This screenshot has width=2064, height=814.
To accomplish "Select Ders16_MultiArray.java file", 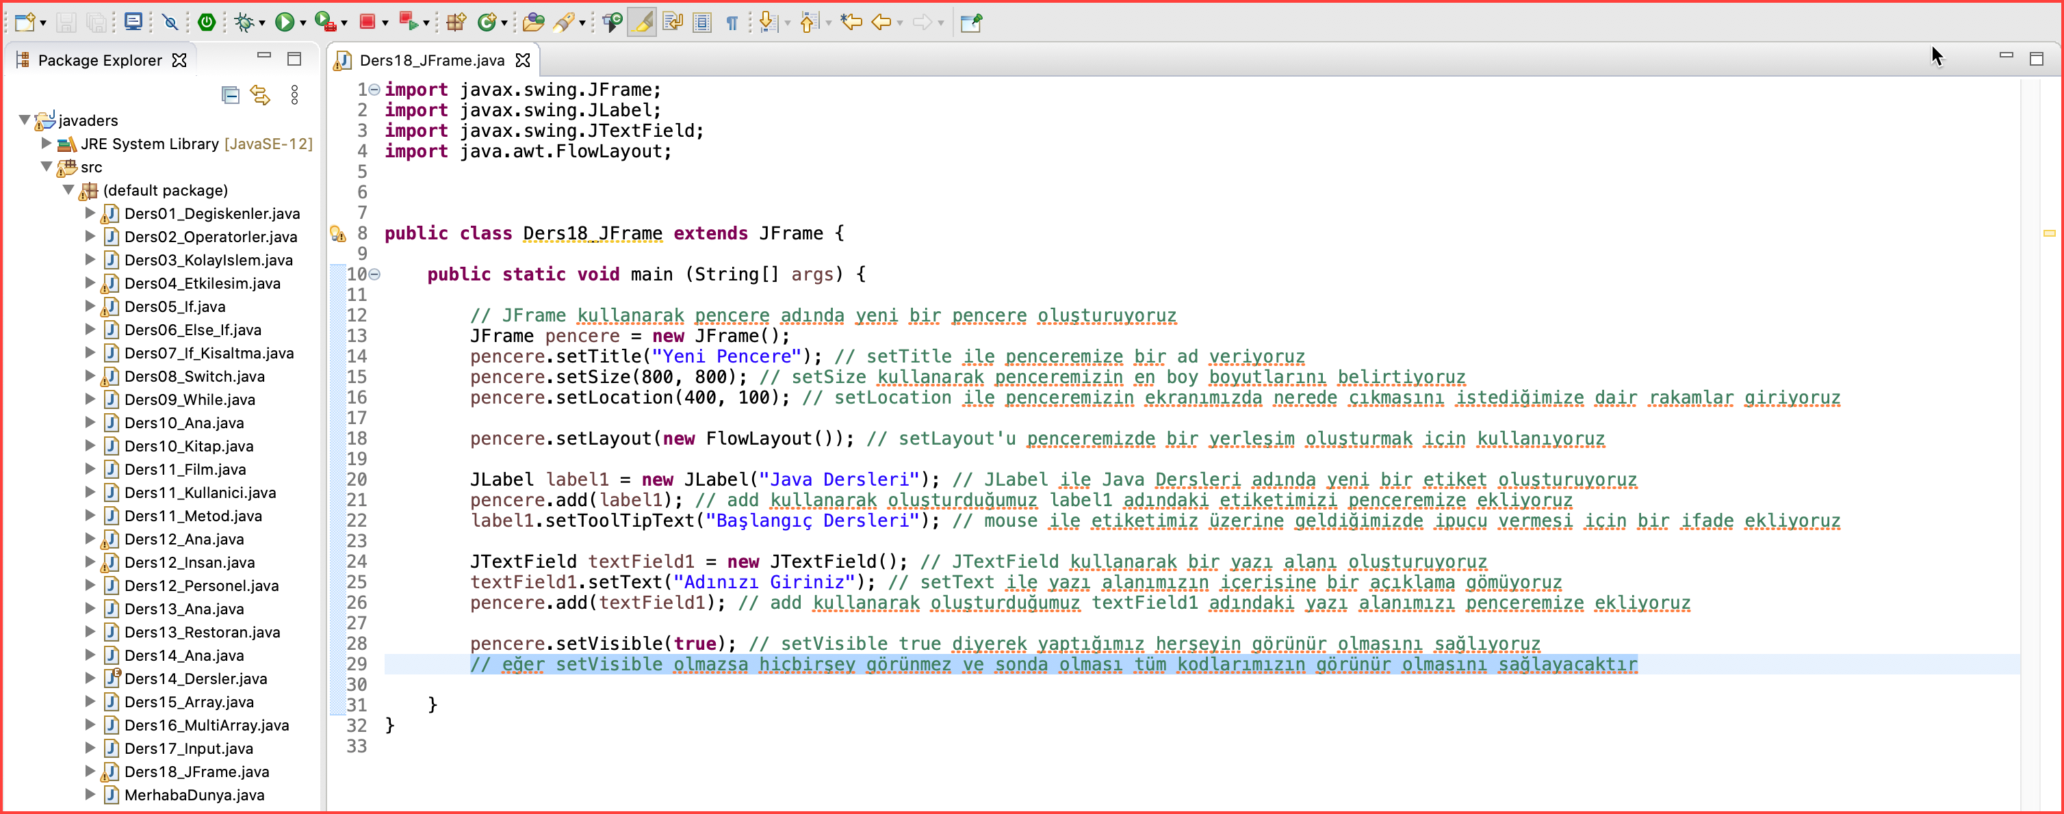I will click(207, 724).
